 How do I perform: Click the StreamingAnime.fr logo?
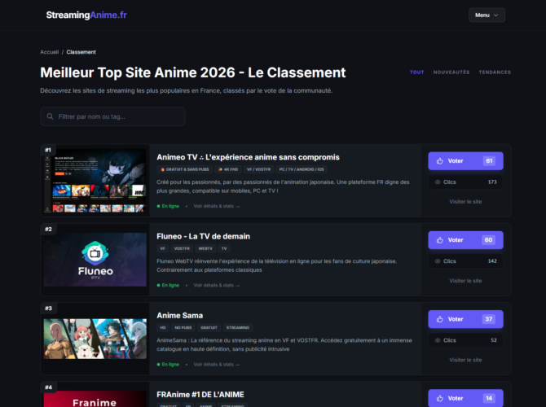(86, 15)
